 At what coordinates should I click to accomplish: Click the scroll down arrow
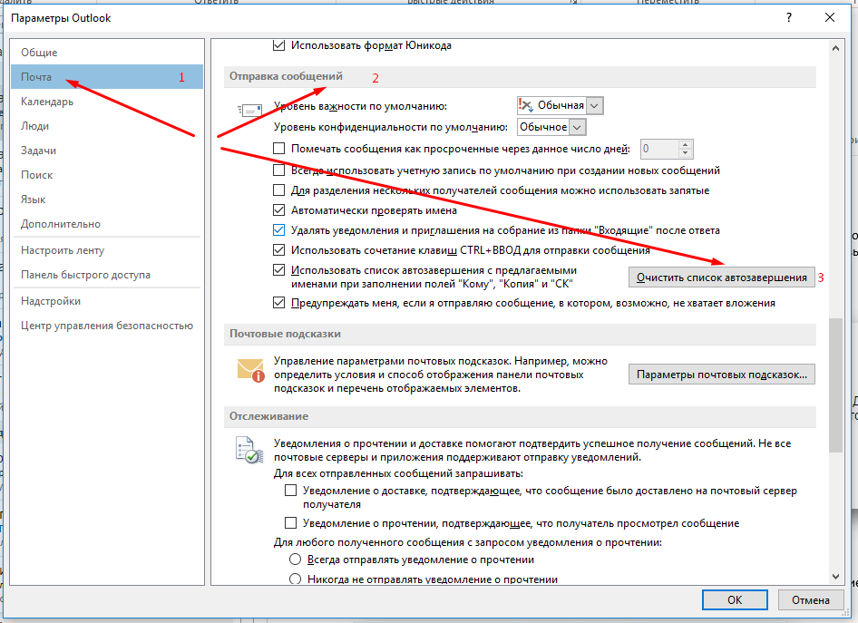click(x=835, y=577)
